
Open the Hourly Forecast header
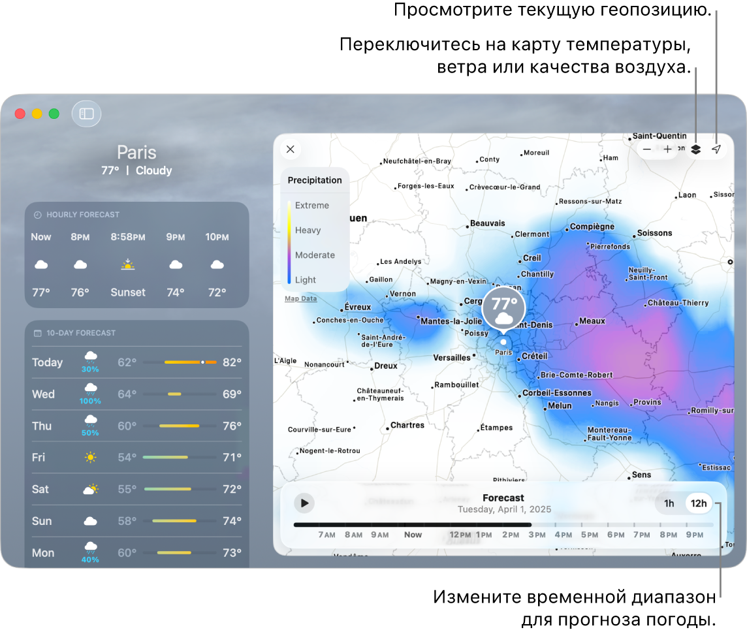(83, 215)
